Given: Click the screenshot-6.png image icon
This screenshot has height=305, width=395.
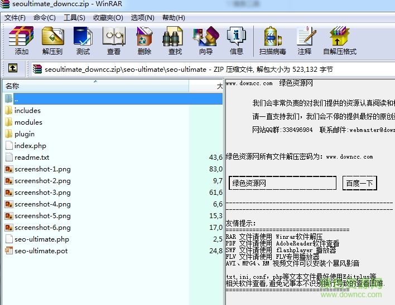Looking at the screenshot, I should click(9, 228).
